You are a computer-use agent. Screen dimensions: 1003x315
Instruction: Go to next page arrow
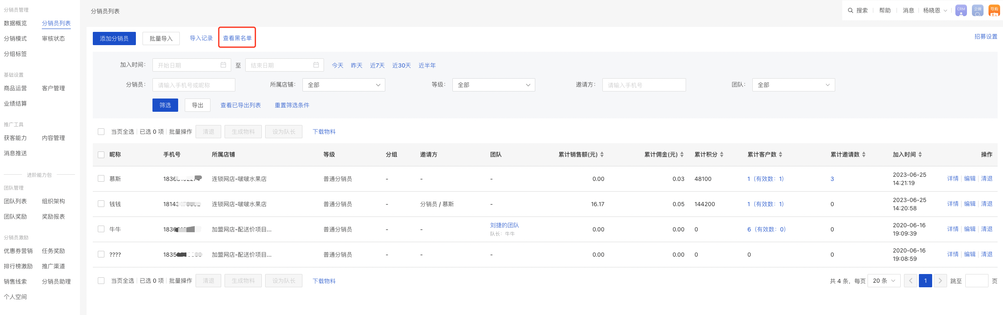pyautogui.click(x=940, y=281)
